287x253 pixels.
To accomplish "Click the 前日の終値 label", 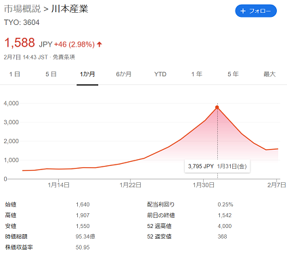I will pos(161,215).
